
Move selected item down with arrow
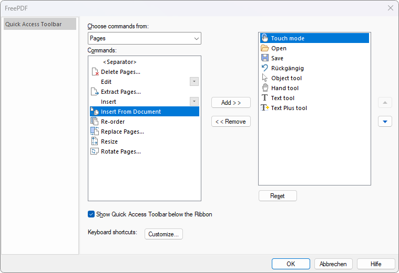[385, 122]
